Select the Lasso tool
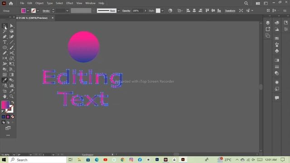The width and height of the screenshot is (290, 163). tap(11, 31)
